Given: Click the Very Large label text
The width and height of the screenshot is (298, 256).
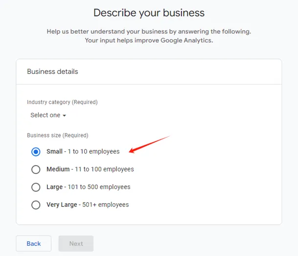Looking at the screenshot, I should coord(62,205).
